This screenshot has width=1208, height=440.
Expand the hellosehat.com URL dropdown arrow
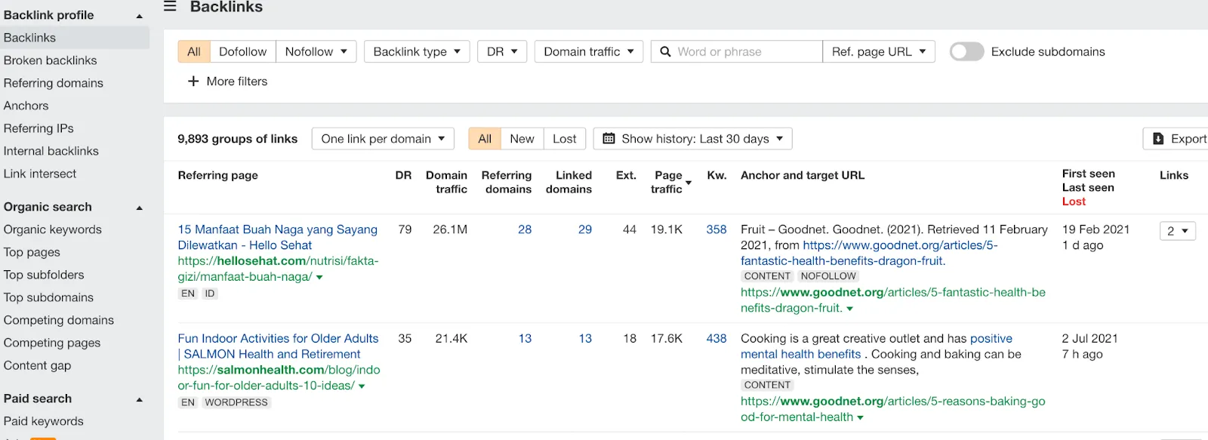(x=319, y=278)
